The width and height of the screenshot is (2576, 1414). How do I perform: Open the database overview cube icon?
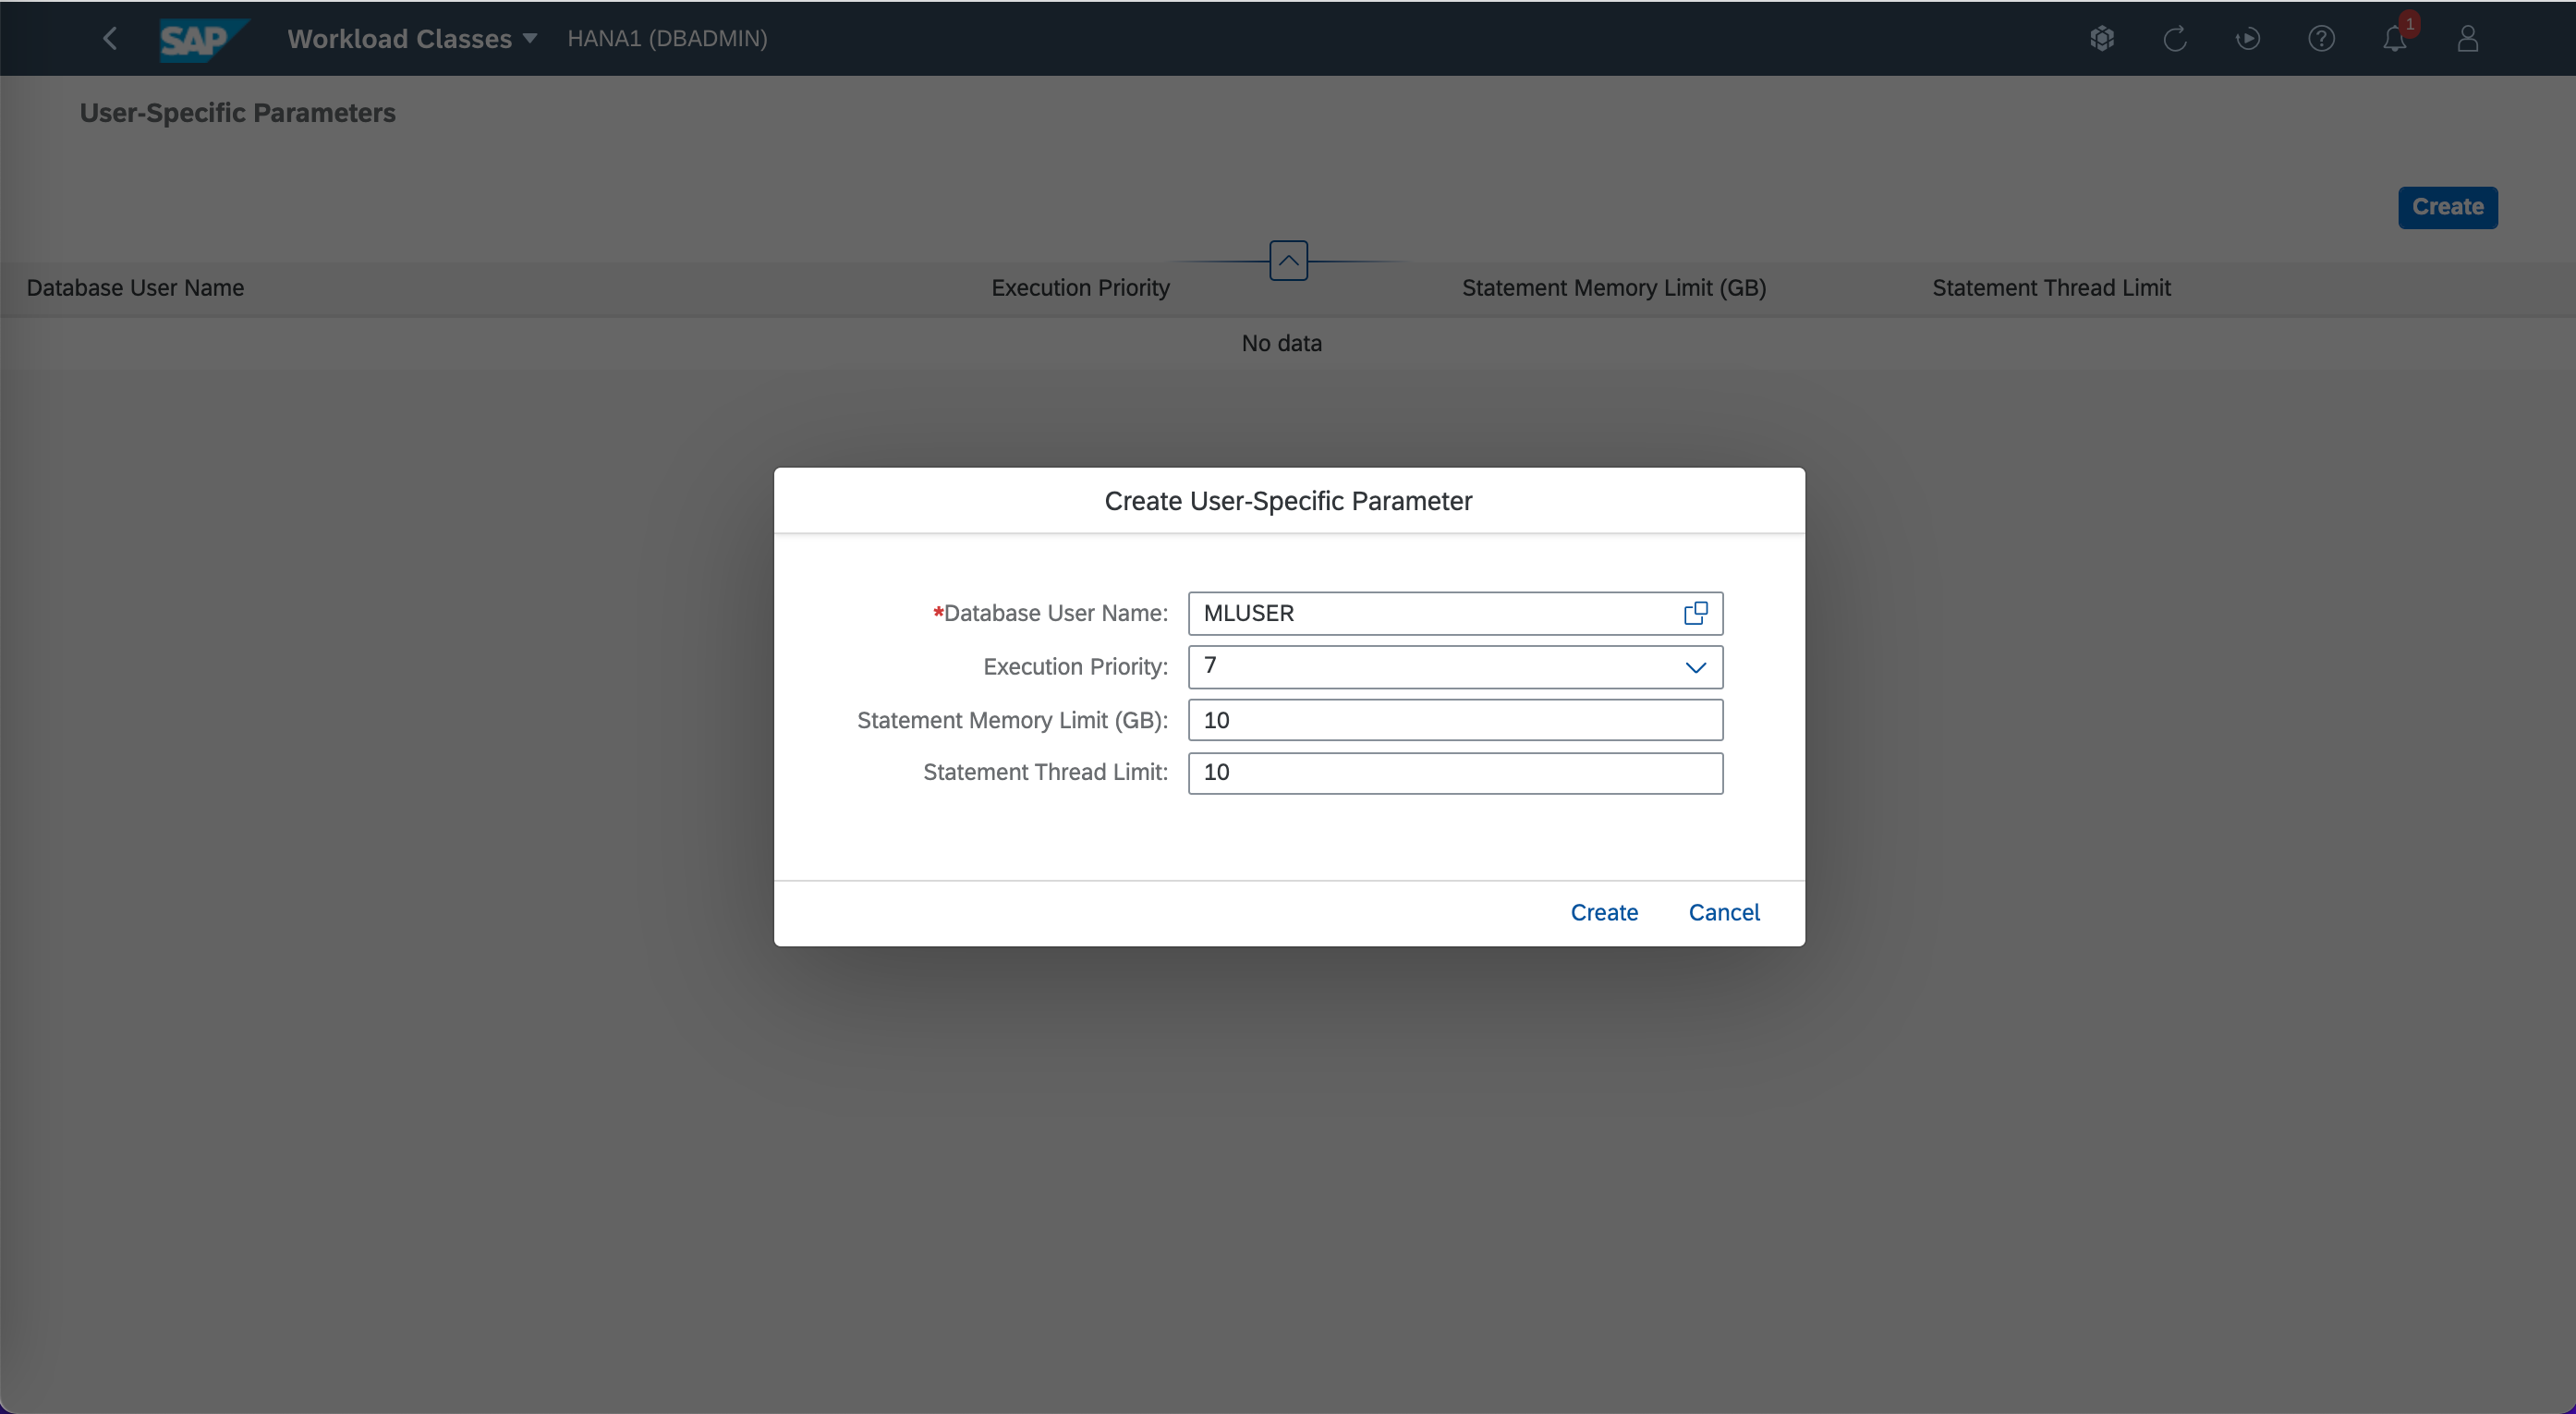tap(2101, 39)
